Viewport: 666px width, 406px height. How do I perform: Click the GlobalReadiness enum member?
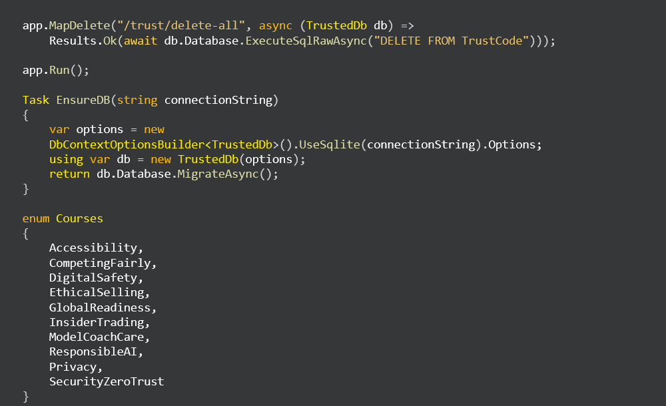pyautogui.click(x=100, y=307)
